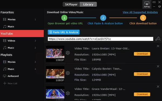Screen dimensions: 162x101
Task: Minimize the 5KPlayer window
Action: [x=154, y=7]
